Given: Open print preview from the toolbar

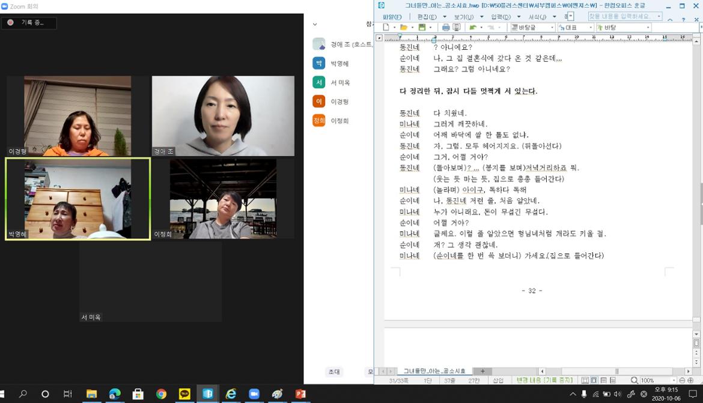Looking at the screenshot, I should (457, 28).
